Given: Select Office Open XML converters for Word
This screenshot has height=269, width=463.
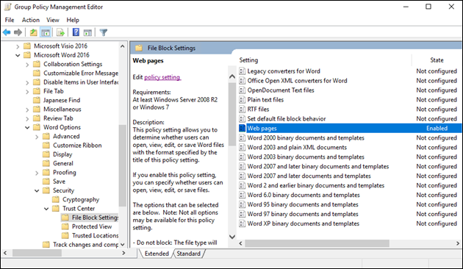Looking at the screenshot, I should click(297, 81).
